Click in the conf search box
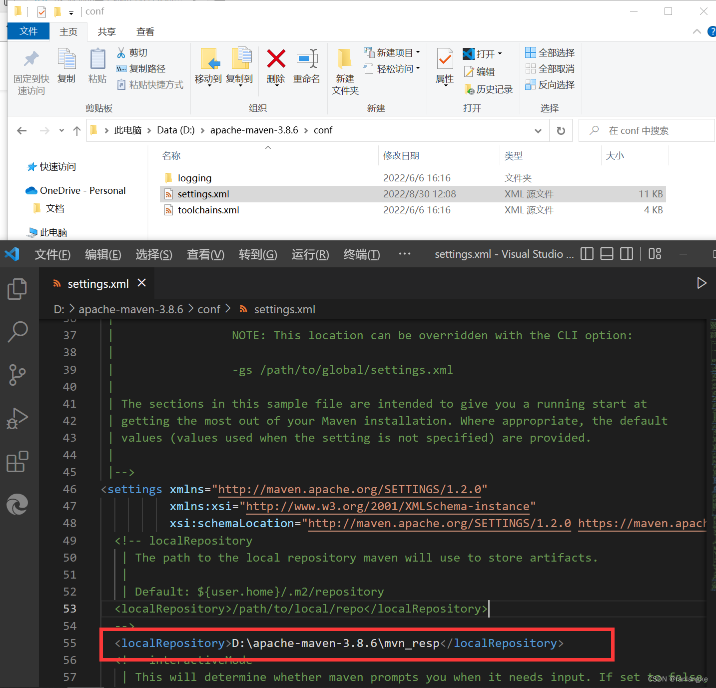 pos(647,130)
